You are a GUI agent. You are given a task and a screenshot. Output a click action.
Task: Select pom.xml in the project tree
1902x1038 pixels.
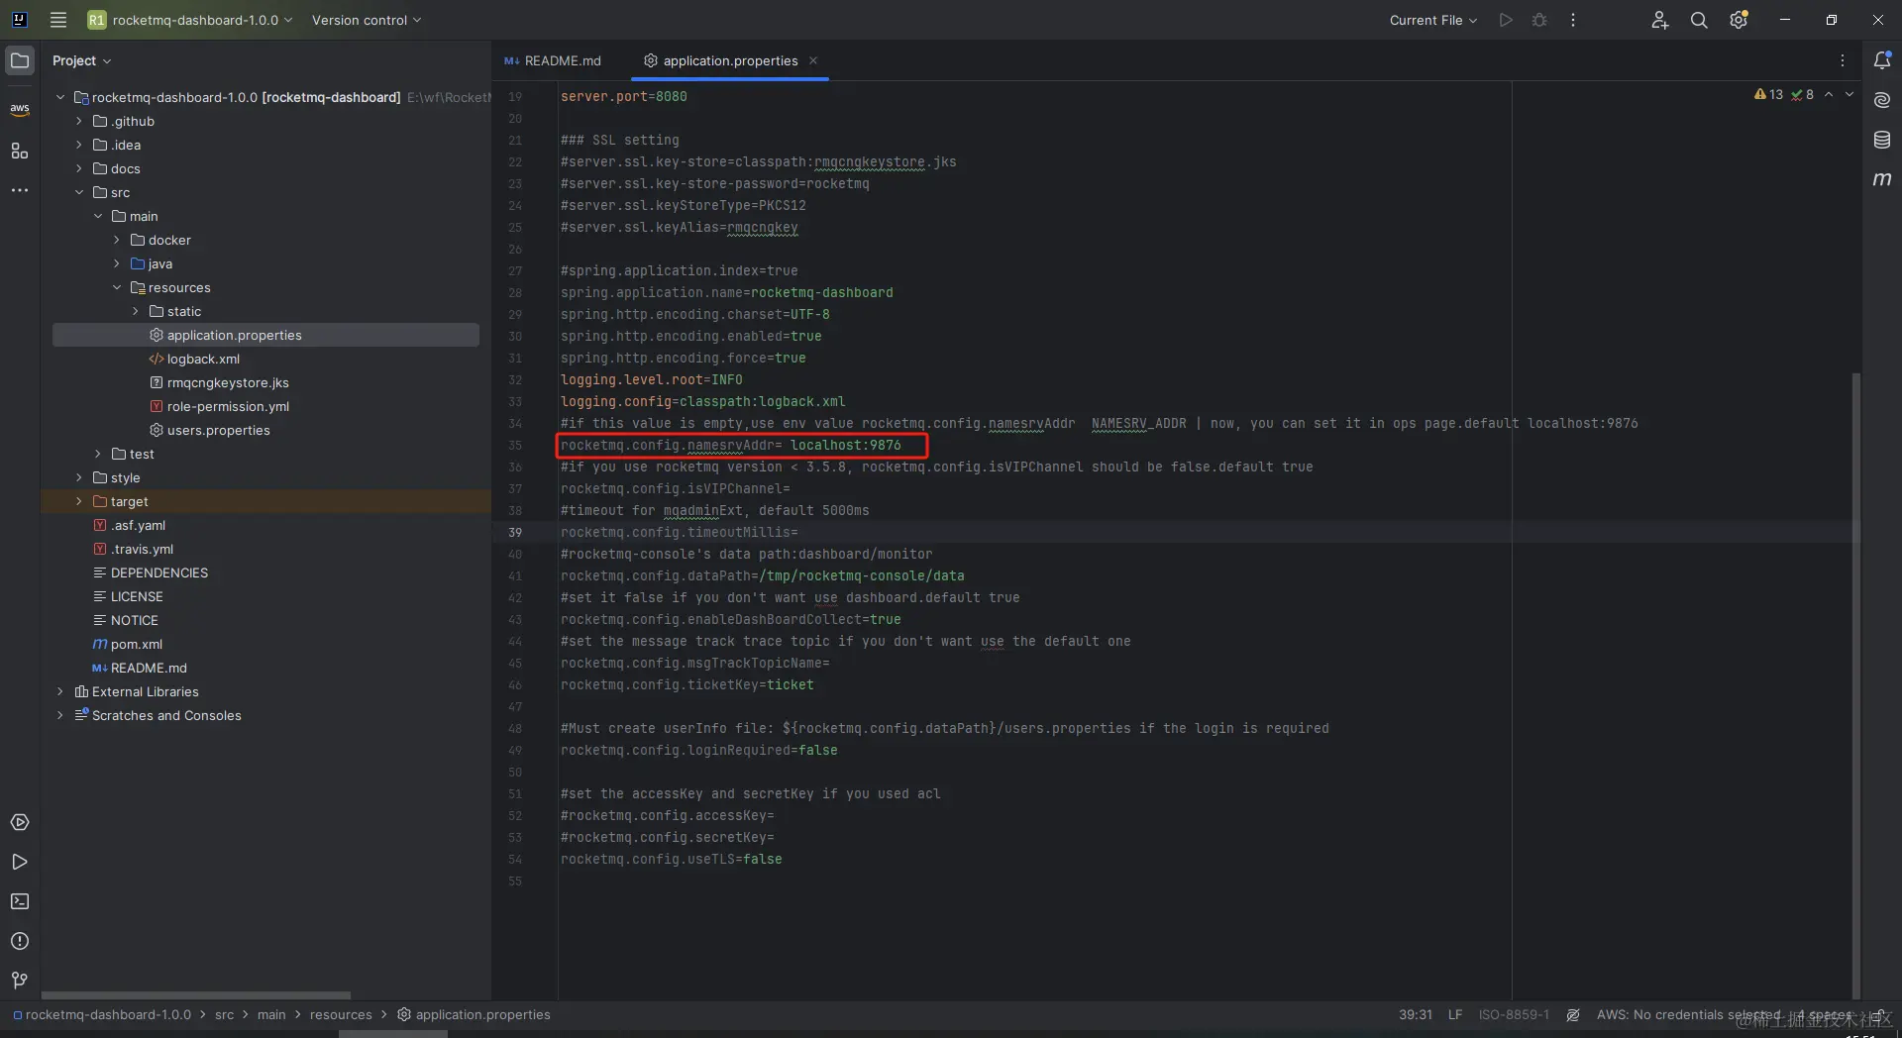[137, 644]
